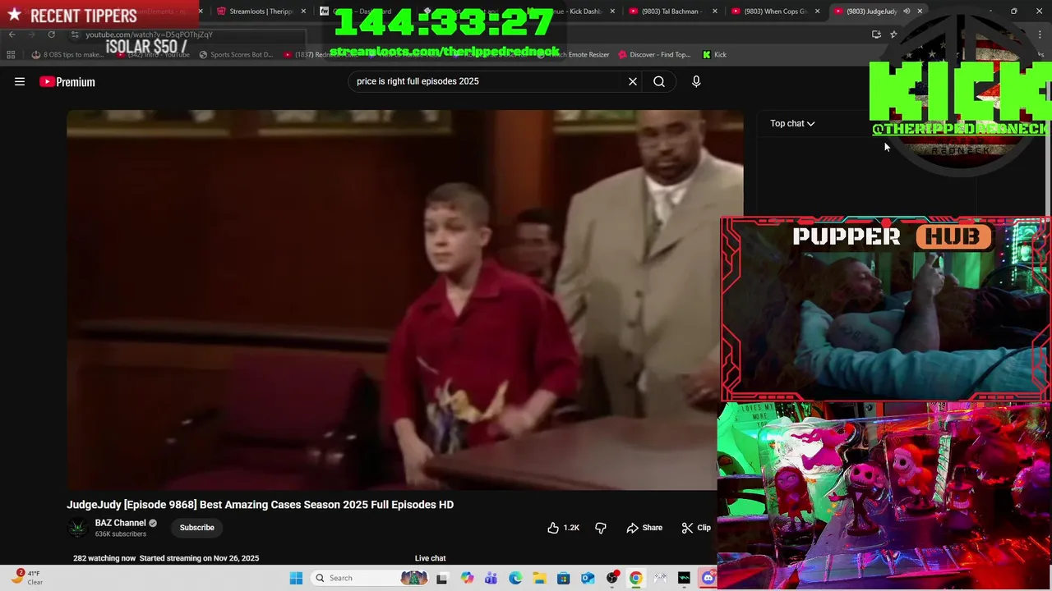Image resolution: width=1052 pixels, height=591 pixels.
Task: Switch to Chrome taskbar icon
Action: tap(635, 578)
